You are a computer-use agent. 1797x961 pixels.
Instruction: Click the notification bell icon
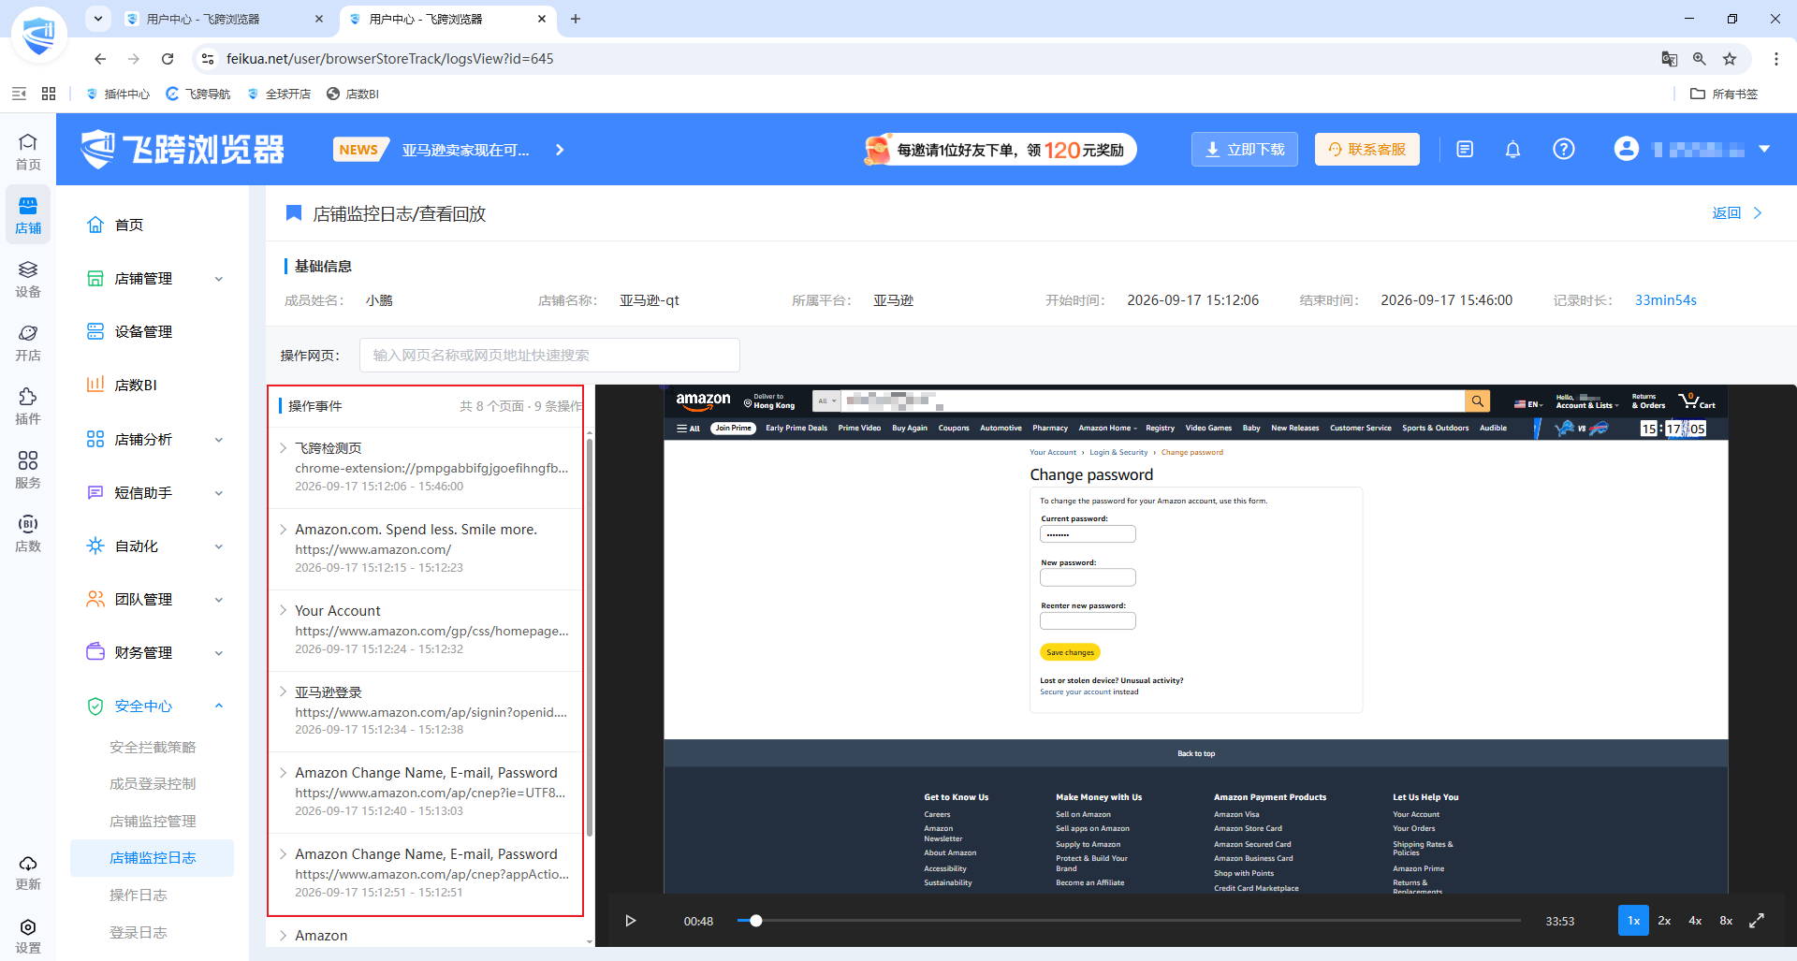(x=1512, y=150)
